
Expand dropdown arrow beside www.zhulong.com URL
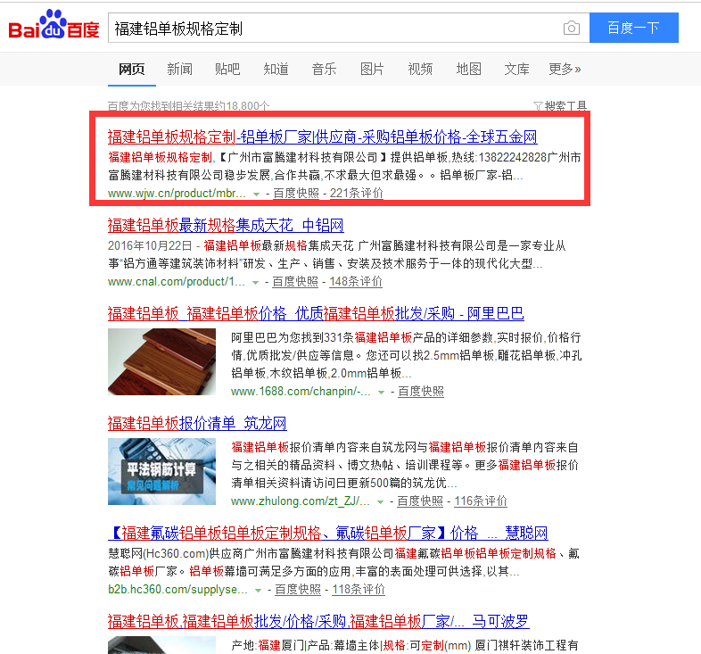(380, 502)
